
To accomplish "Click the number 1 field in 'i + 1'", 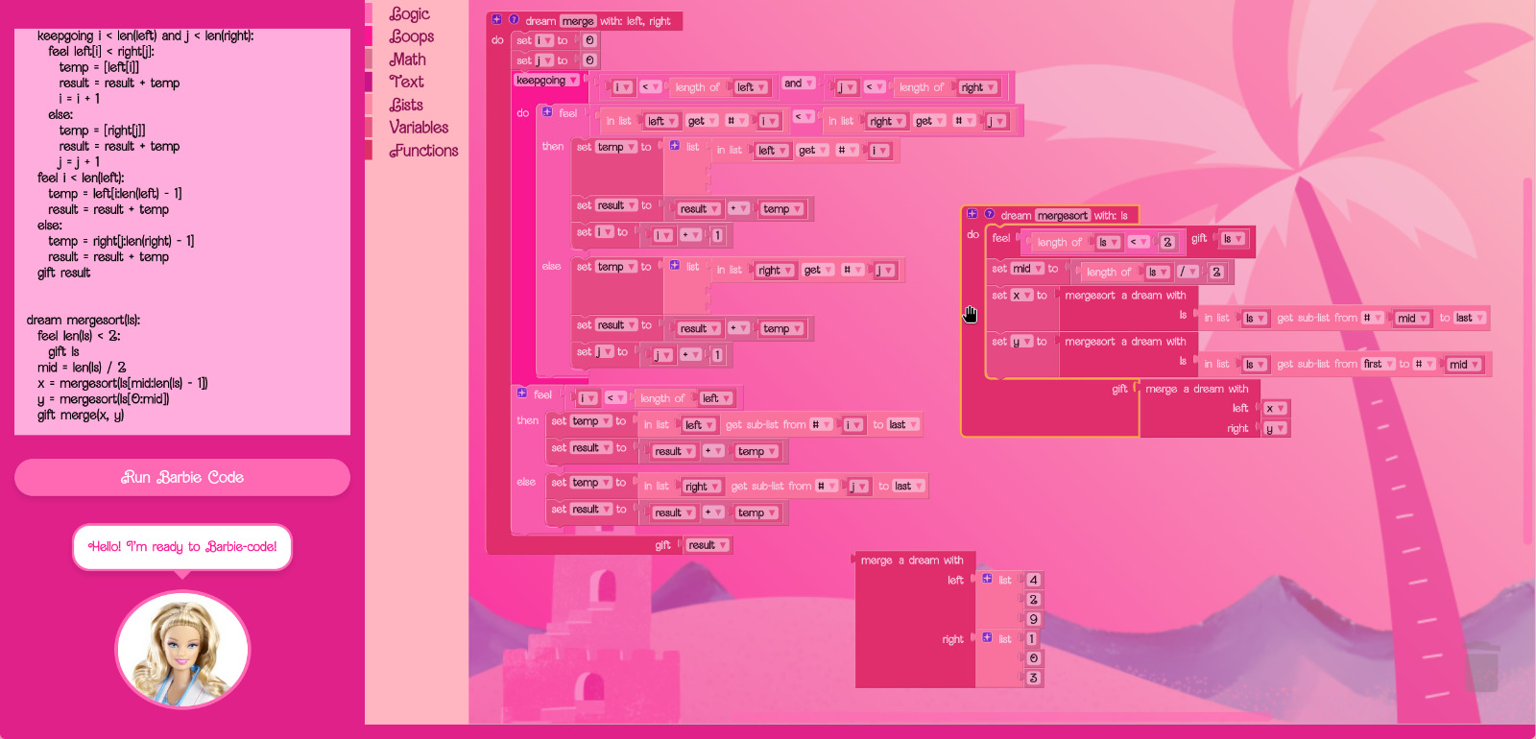I will point(717,235).
